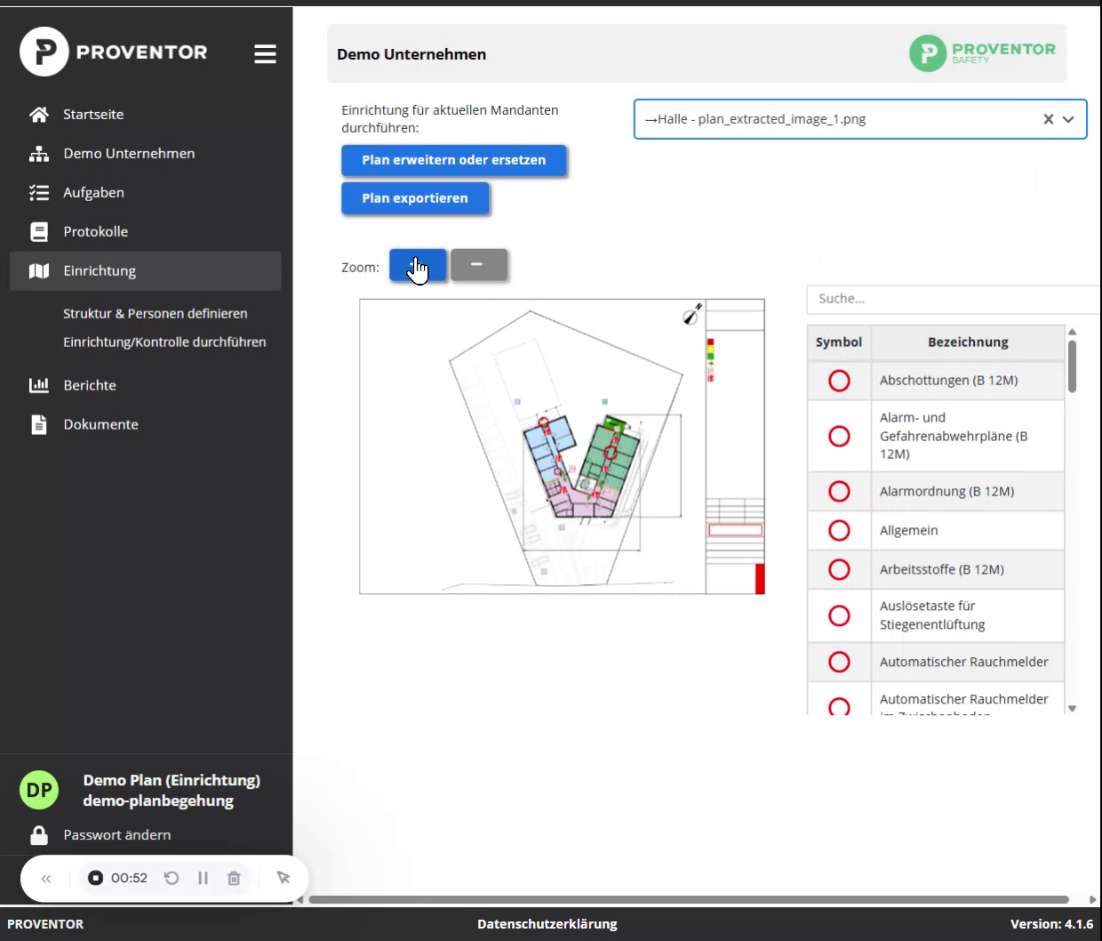Select Alarm- und Gefahrenabwehrpläne symbol
This screenshot has width=1102, height=941.
839,436
